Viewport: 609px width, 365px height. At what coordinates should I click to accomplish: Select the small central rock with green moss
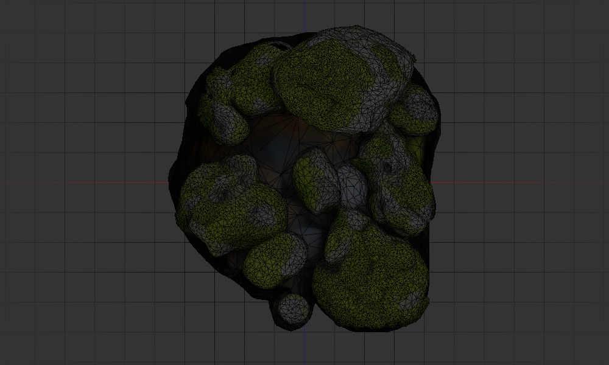point(315,181)
